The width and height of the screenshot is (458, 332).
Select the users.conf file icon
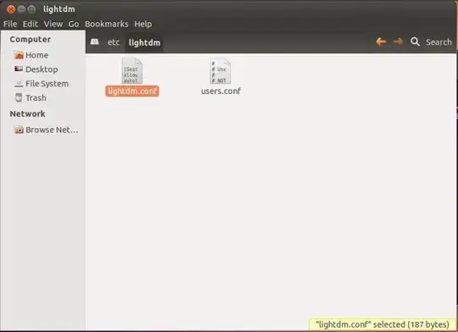point(221,71)
